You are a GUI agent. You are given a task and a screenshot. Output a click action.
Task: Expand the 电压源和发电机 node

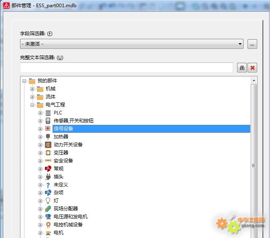click(40, 217)
